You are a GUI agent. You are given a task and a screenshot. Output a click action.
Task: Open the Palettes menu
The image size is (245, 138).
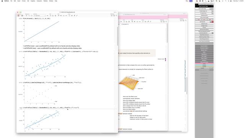click(46, 1)
